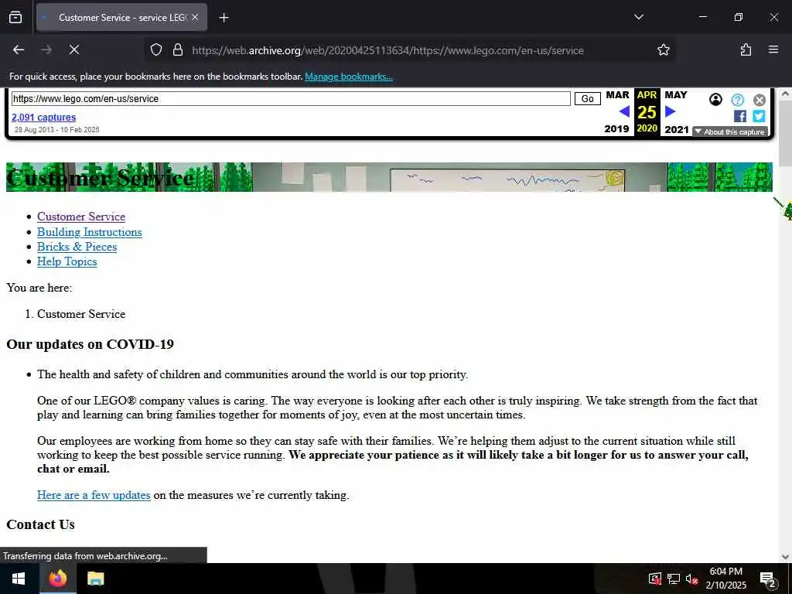The width and height of the screenshot is (792, 594).
Task: Select MAY month in Wayback toolbar
Action: click(x=676, y=95)
